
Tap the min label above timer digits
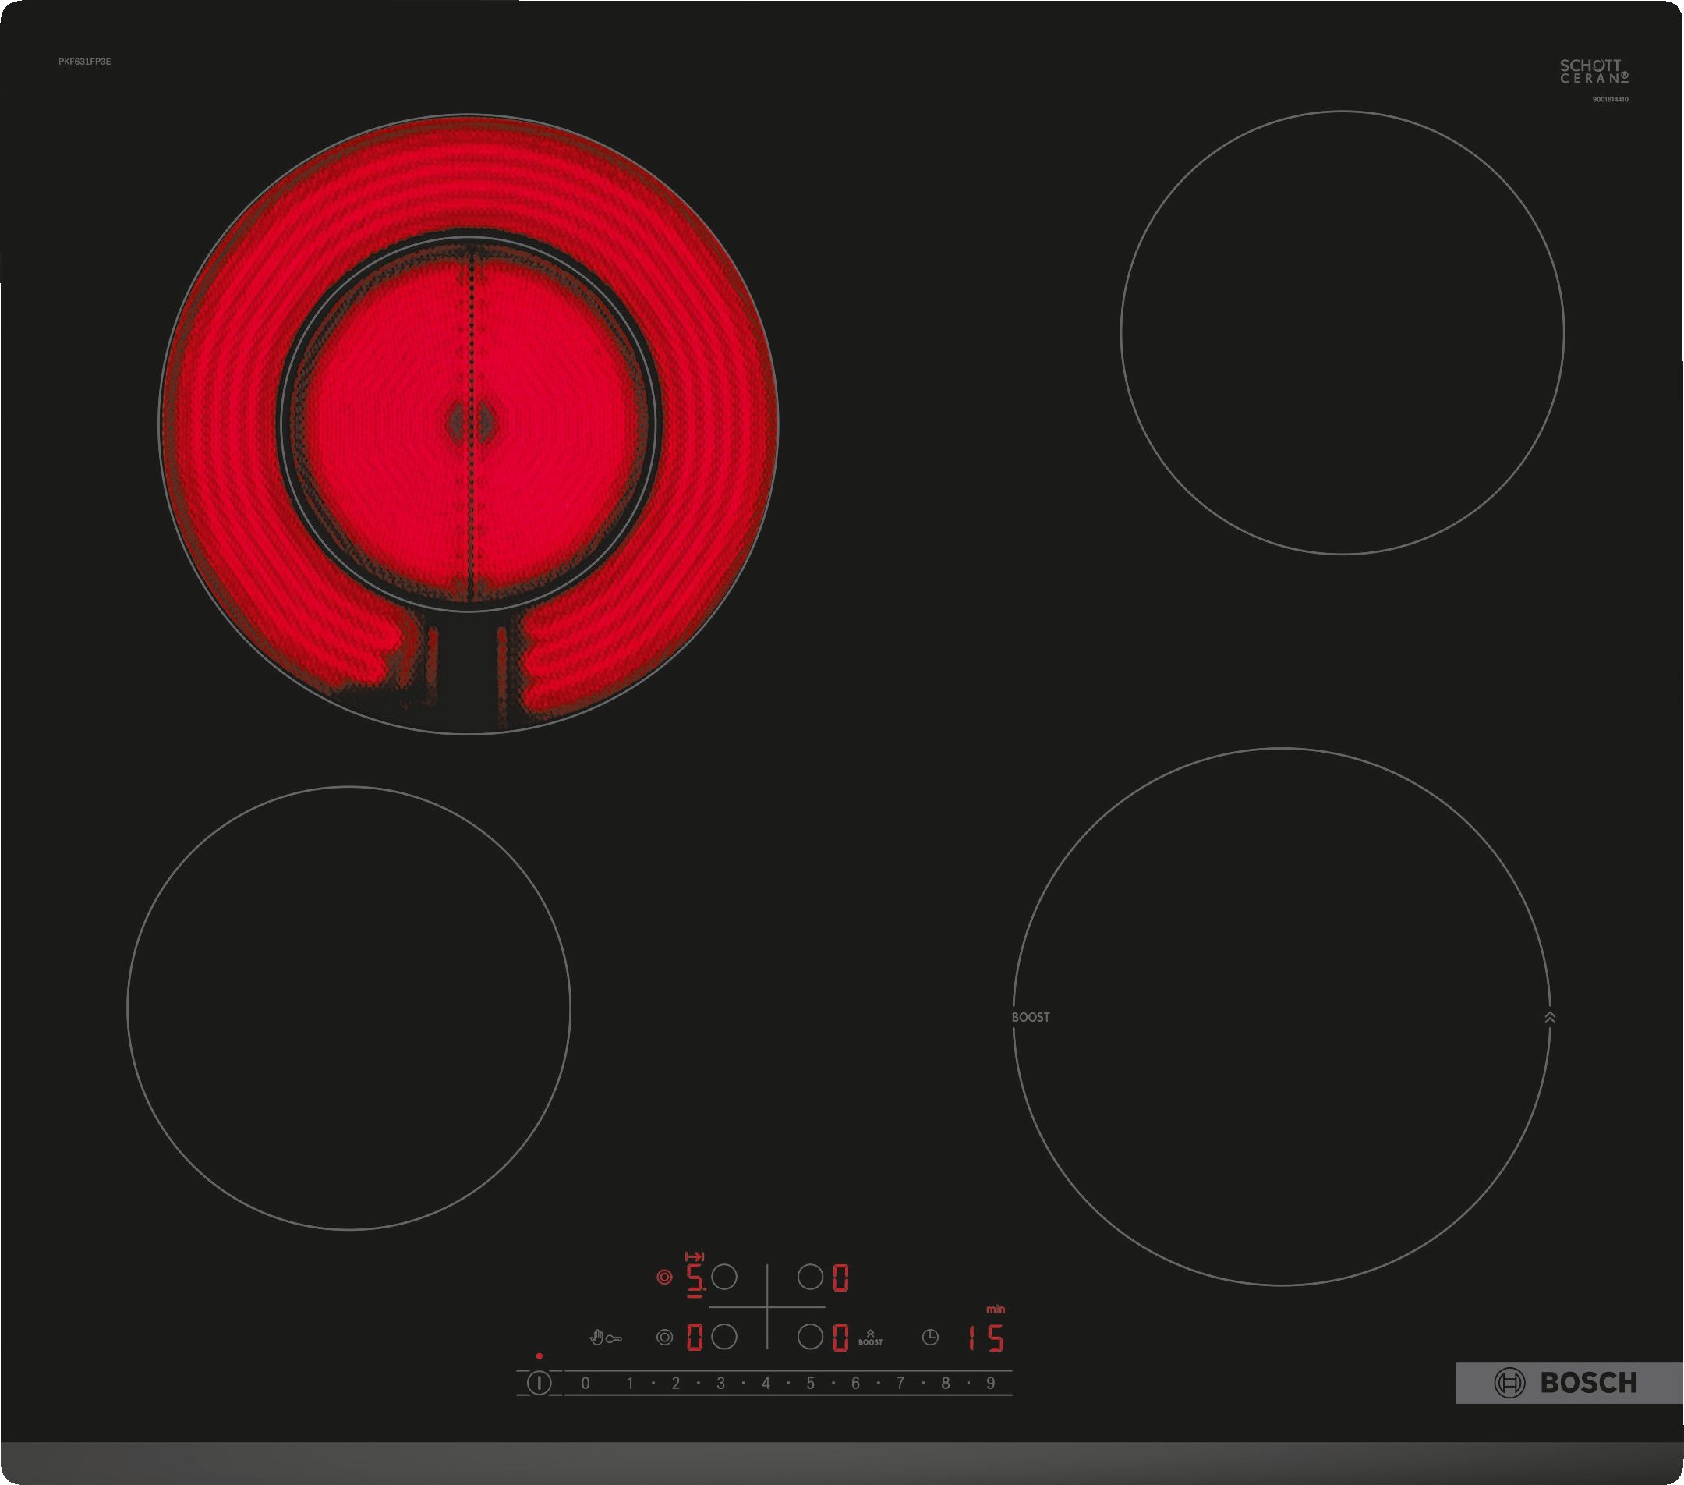997,1310
